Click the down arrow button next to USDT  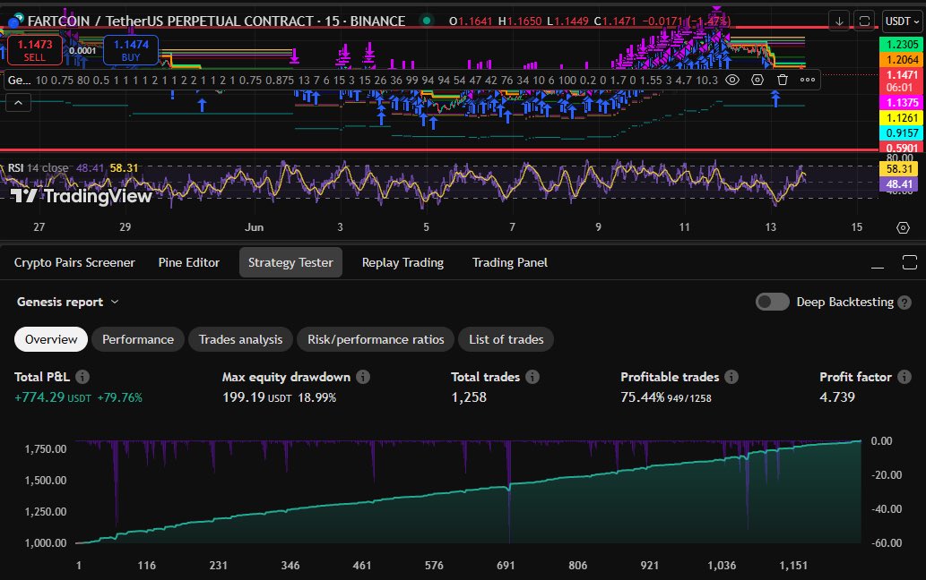tap(838, 21)
